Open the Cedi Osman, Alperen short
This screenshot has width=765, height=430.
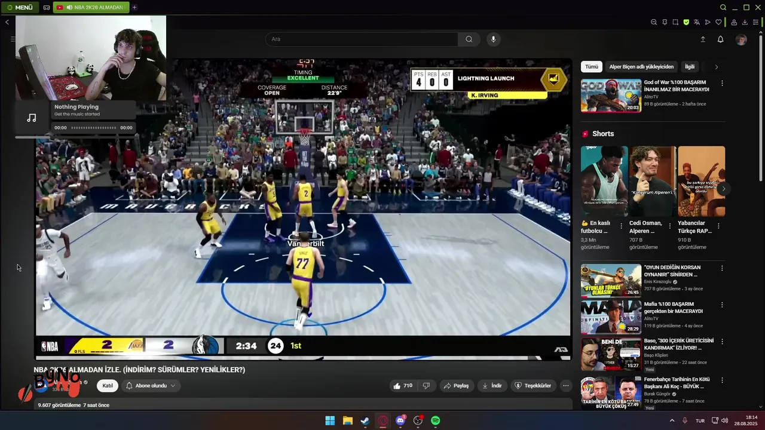click(653, 182)
